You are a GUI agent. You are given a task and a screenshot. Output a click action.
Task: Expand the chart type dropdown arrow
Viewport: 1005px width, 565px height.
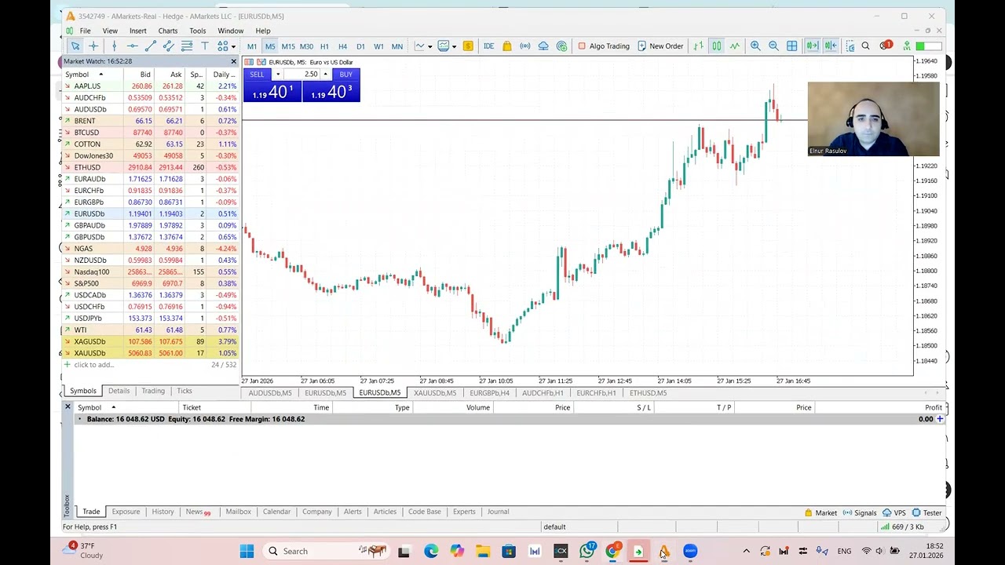pyautogui.click(x=429, y=46)
